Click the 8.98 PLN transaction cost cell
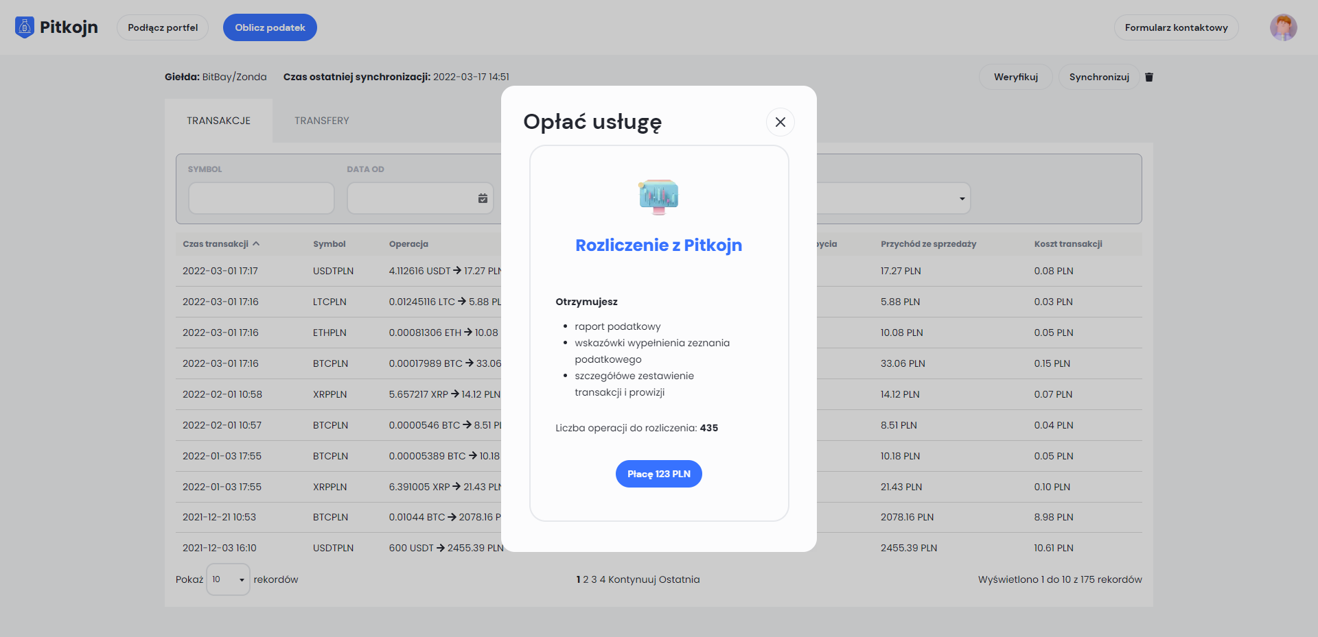This screenshot has width=1318, height=637. pos(1054,517)
